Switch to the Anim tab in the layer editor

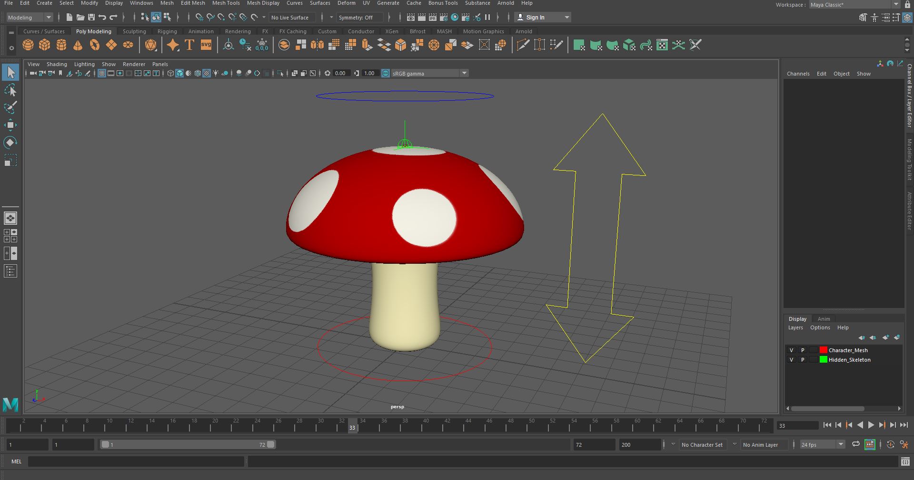[x=824, y=319]
